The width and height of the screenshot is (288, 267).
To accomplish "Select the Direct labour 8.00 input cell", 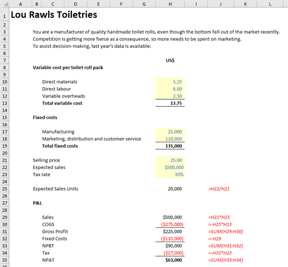I will point(170,89).
